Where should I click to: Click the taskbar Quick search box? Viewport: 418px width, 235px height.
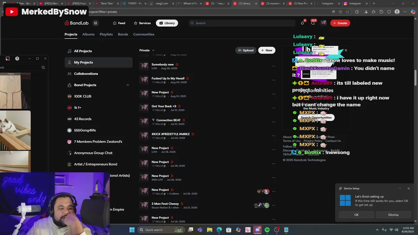pos(161,230)
